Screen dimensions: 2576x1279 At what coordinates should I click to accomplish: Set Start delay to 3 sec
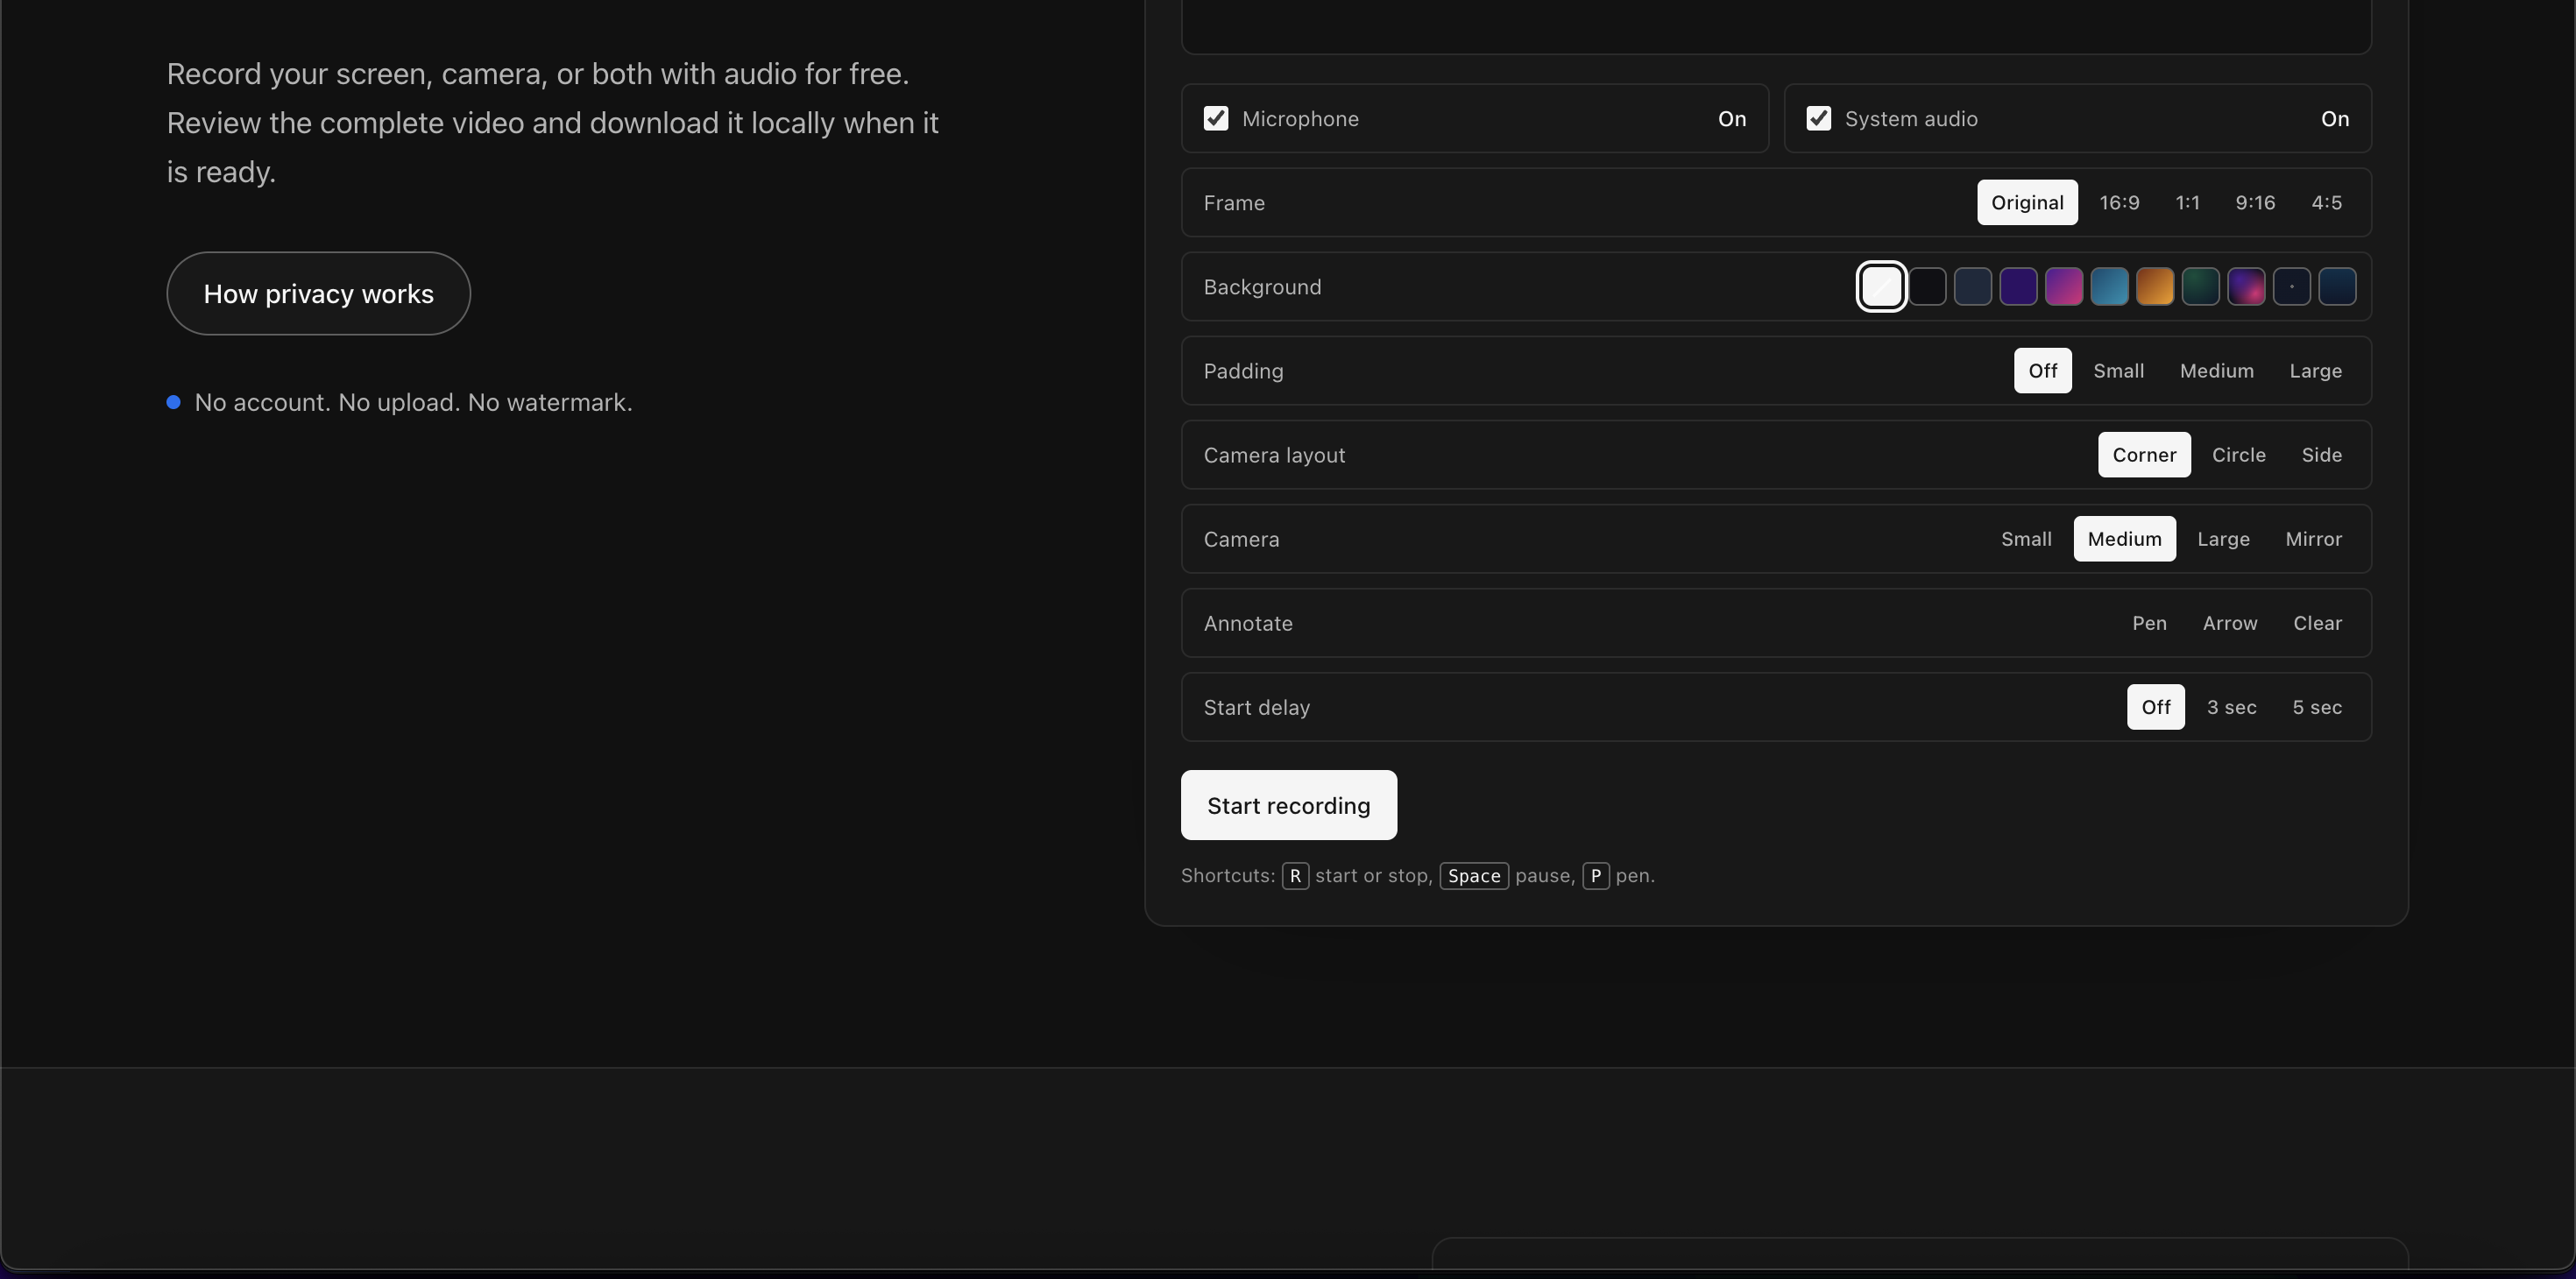click(2231, 707)
